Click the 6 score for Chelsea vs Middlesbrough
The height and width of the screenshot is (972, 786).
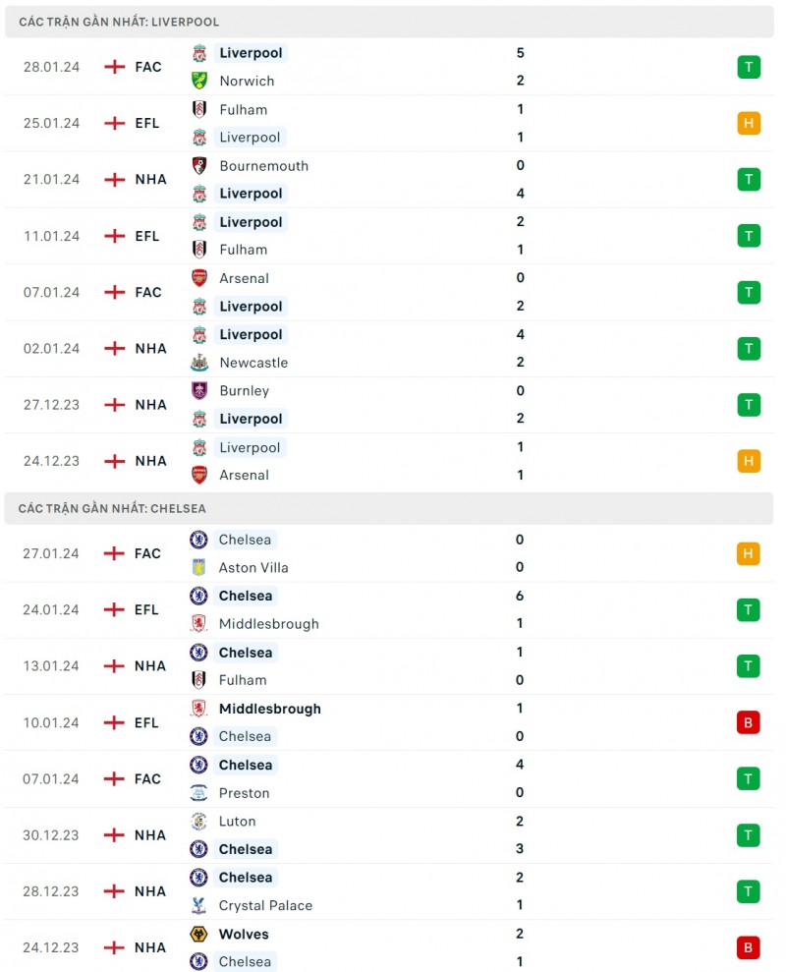(x=520, y=596)
